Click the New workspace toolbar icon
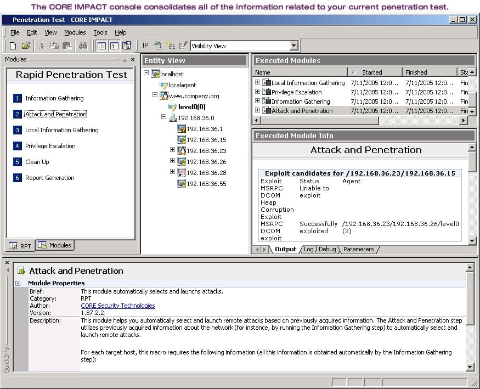Screen dimensions: 480x389 point(13,46)
